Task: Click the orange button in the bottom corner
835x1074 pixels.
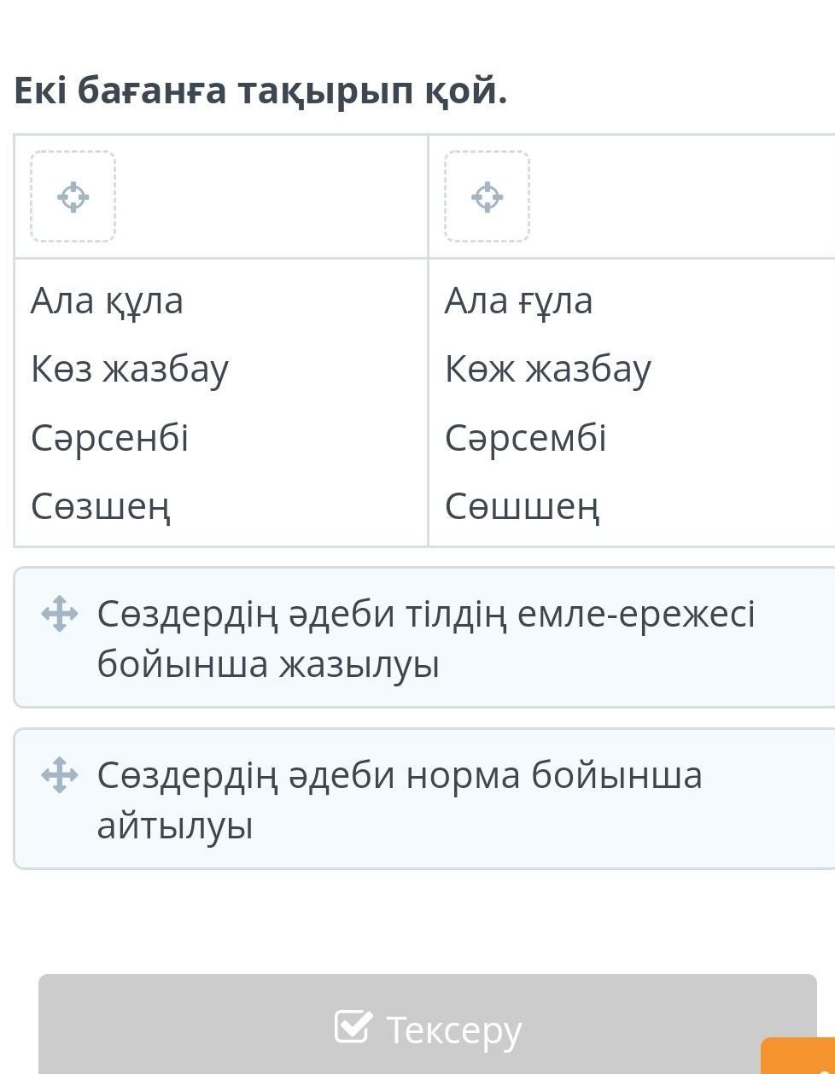Action: click(799, 1057)
